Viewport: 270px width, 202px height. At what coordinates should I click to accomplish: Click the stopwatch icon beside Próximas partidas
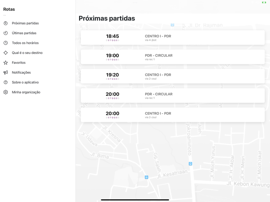(6, 23)
